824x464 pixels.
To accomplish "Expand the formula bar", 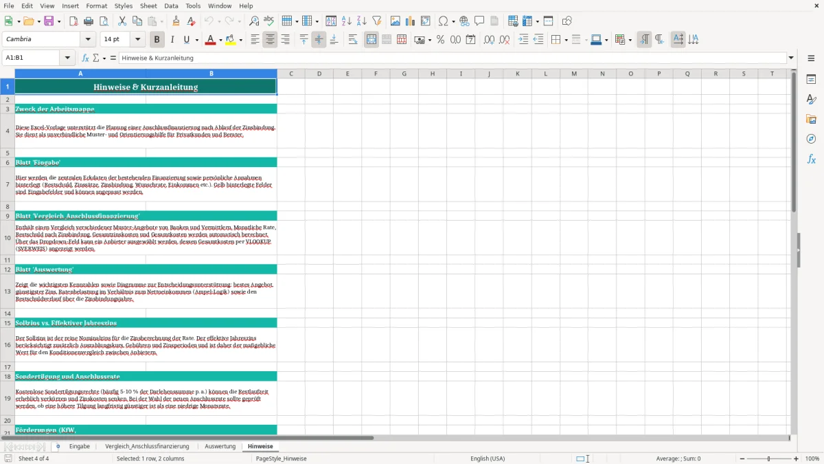I will (x=791, y=58).
